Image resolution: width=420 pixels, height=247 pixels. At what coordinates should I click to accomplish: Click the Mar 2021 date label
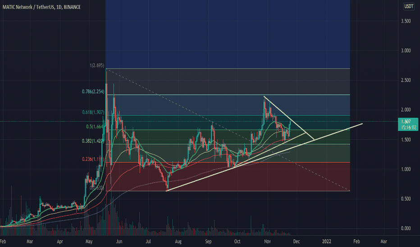(30, 242)
